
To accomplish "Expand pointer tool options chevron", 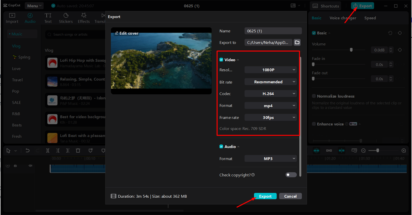I will click(x=15, y=150).
